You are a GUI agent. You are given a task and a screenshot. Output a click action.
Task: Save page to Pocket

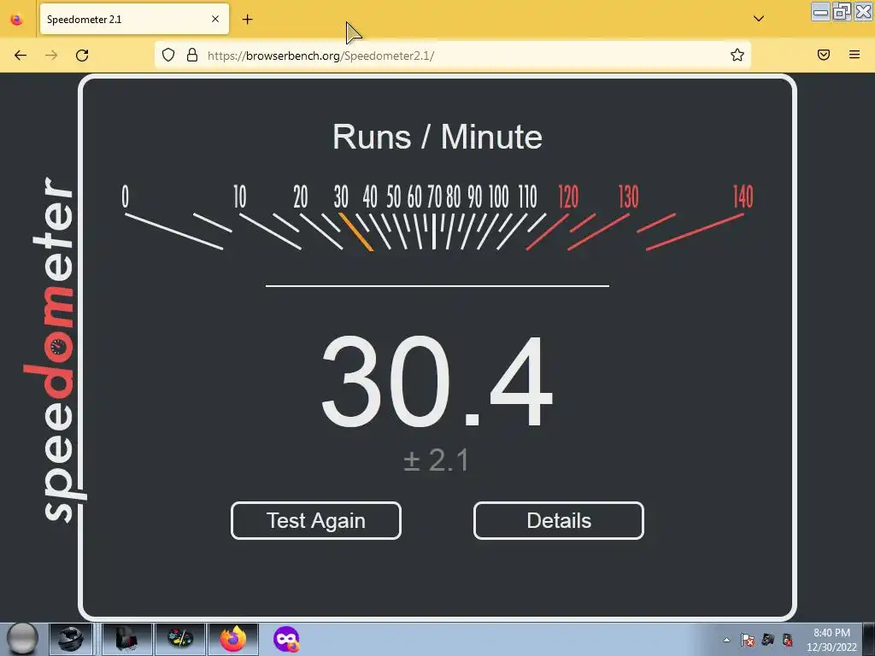824,55
